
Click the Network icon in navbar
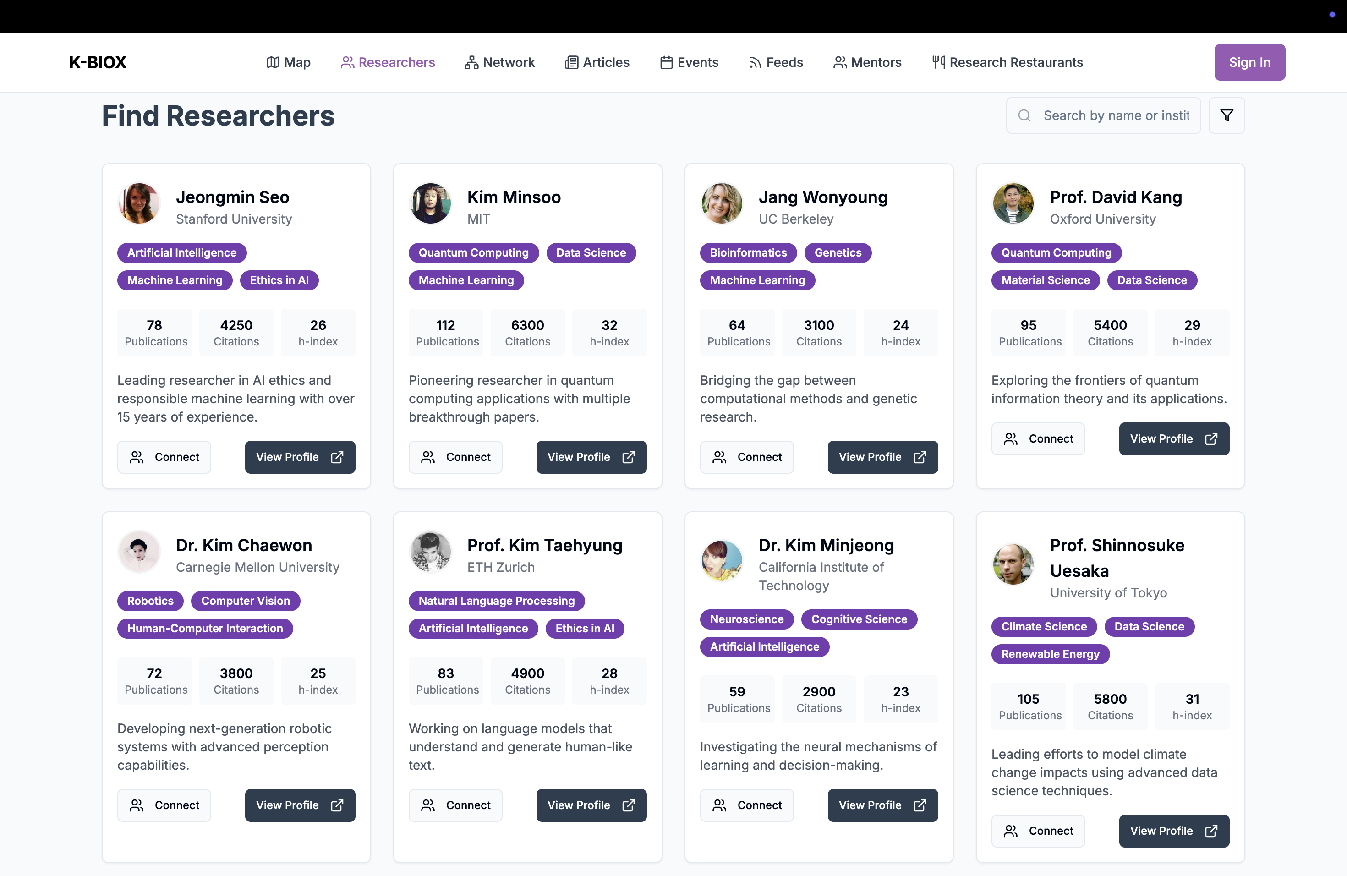[x=471, y=62]
